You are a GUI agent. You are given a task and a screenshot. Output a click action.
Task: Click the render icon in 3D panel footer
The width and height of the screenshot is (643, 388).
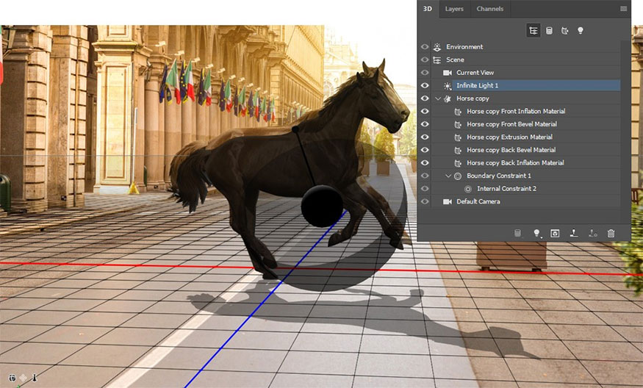[x=555, y=233]
